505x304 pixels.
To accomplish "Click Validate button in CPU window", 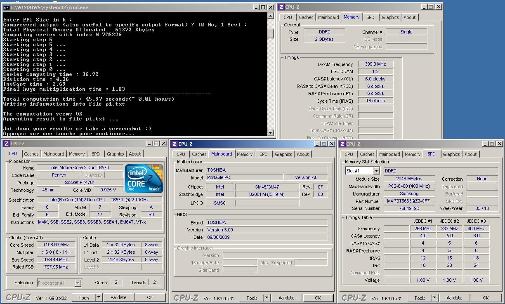I will click(x=118, y=297).
